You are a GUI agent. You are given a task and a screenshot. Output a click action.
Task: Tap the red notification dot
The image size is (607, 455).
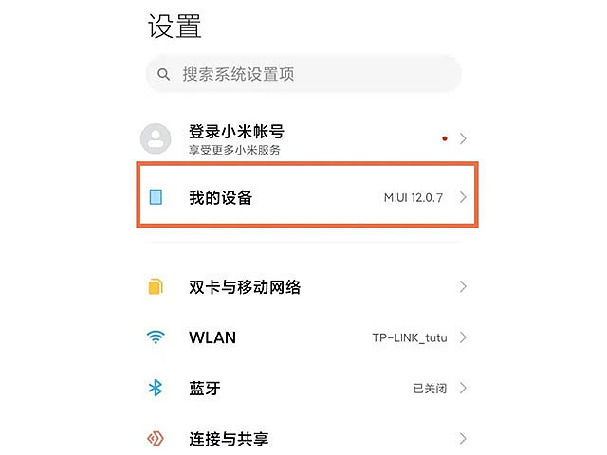pos(444,138)
